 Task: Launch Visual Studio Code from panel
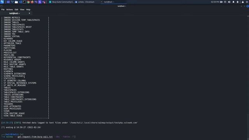pyautogui.click(x=20, y=2)
